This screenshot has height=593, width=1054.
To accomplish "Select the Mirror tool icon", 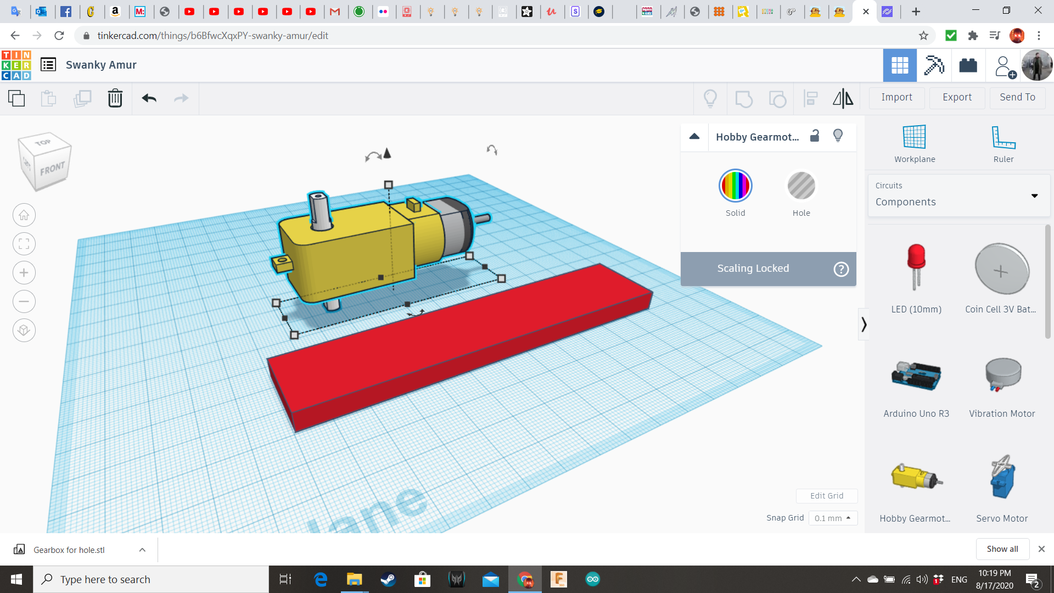I will 842,97.
